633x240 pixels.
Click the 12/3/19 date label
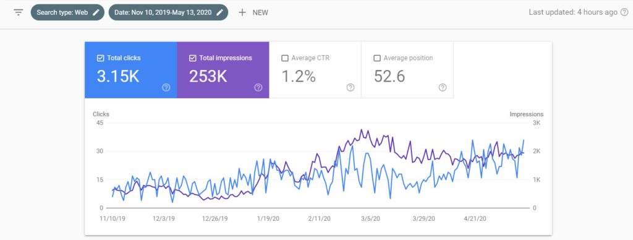[163, 218]
